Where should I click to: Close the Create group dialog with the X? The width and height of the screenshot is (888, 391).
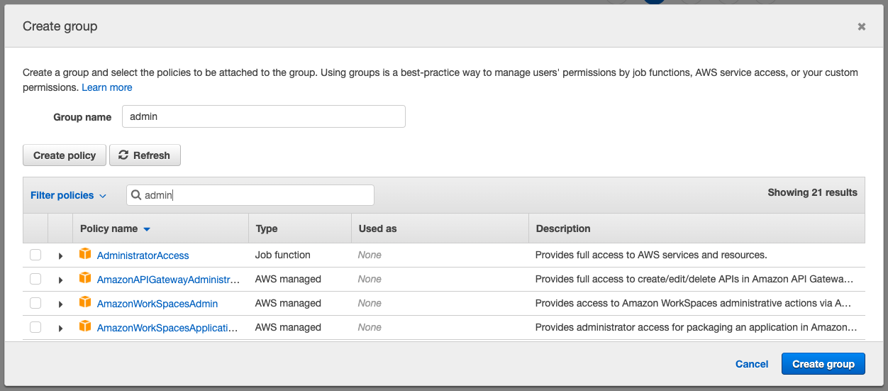point(862,26)
